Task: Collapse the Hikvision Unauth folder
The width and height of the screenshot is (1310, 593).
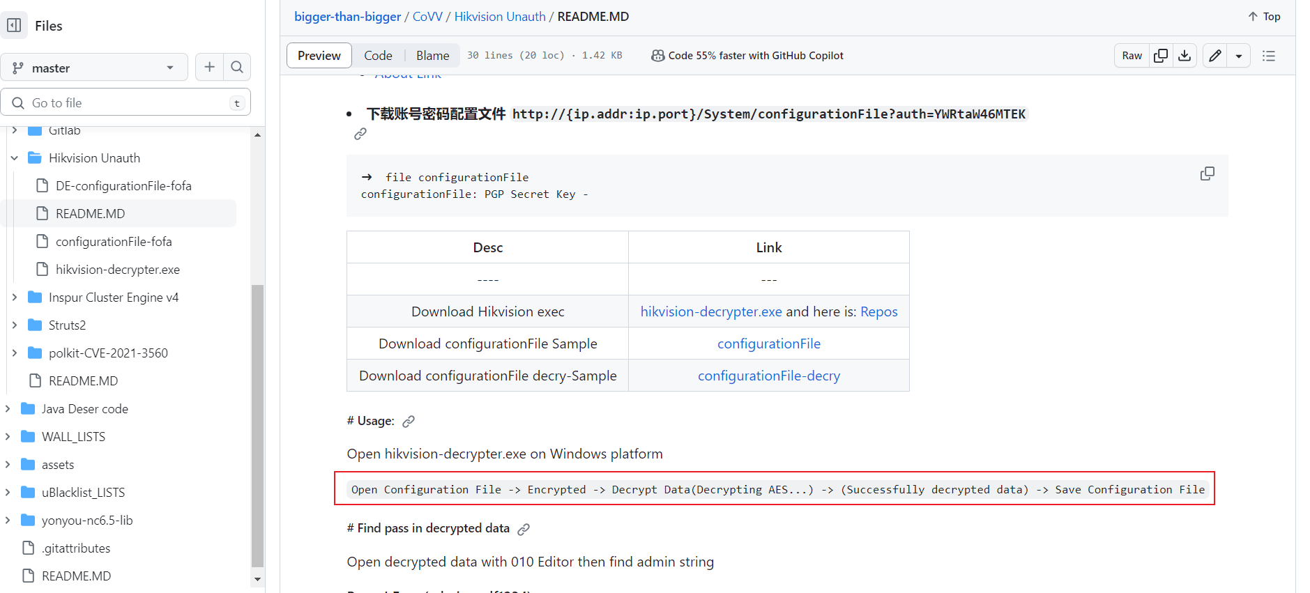Action: (15, 158)
